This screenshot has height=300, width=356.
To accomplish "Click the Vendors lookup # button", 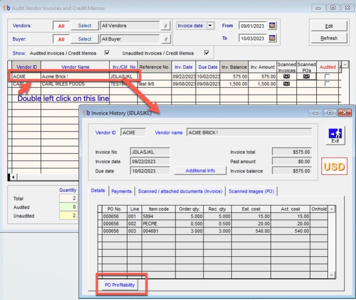I will 165,26.
